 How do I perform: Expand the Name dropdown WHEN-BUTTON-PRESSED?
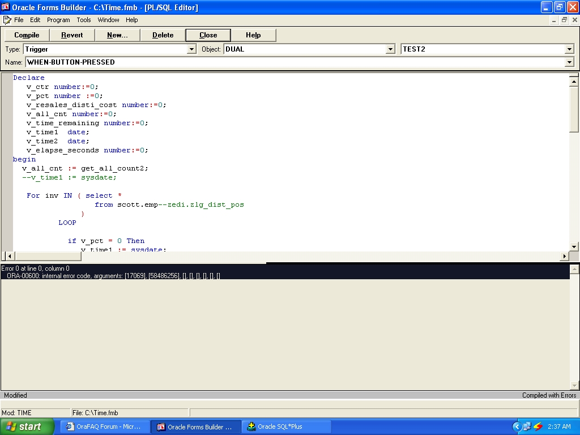569,62
